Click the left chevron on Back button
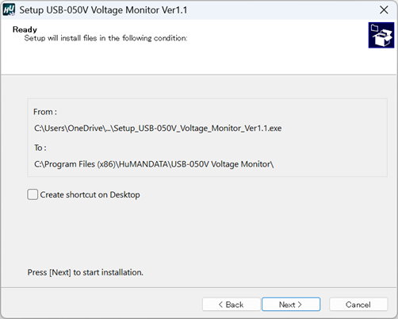The height and width of the screenshot is (319, 398). [220, 305]
